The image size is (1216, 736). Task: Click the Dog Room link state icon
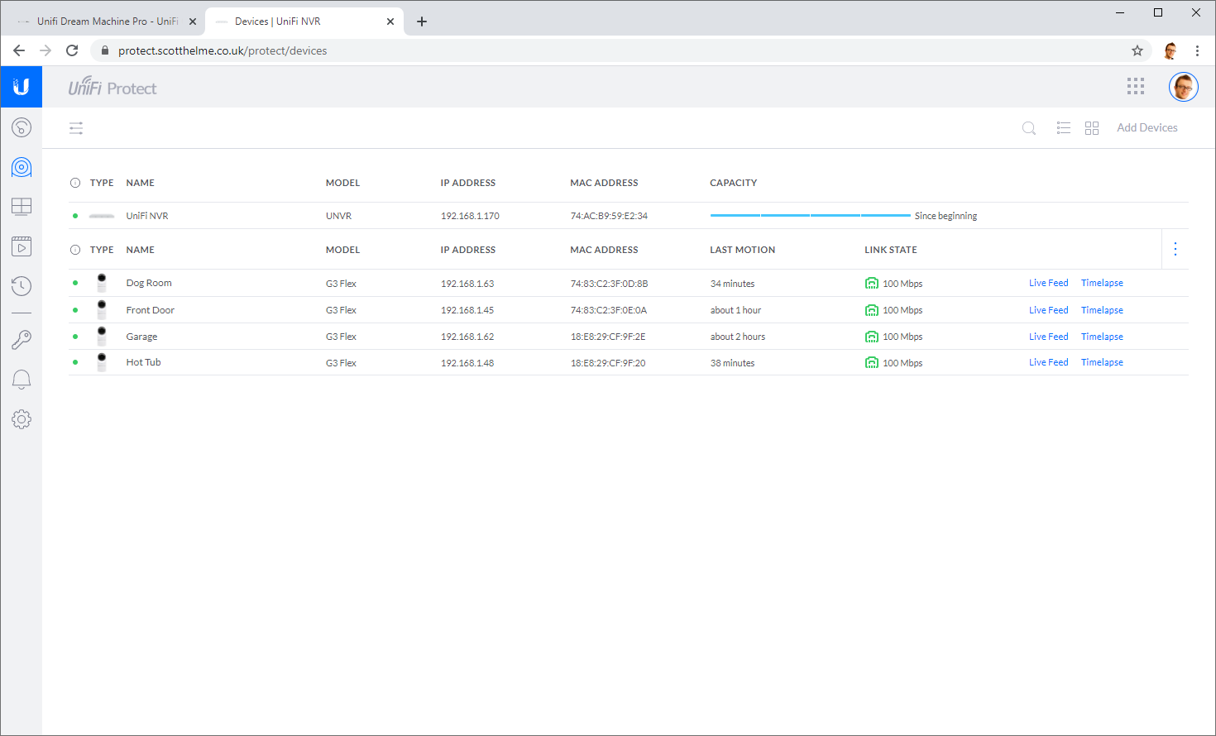point(872,284)
